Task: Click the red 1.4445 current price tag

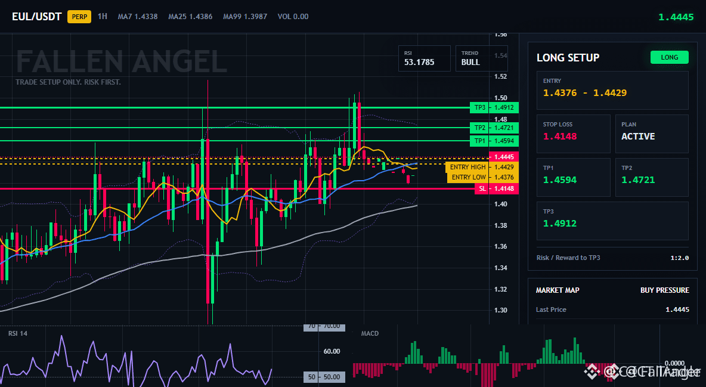Action: point(504,157)
